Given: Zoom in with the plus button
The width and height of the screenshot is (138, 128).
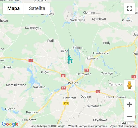Looking at the screenshot, I should pyautogui.click(x=130, y=104).
